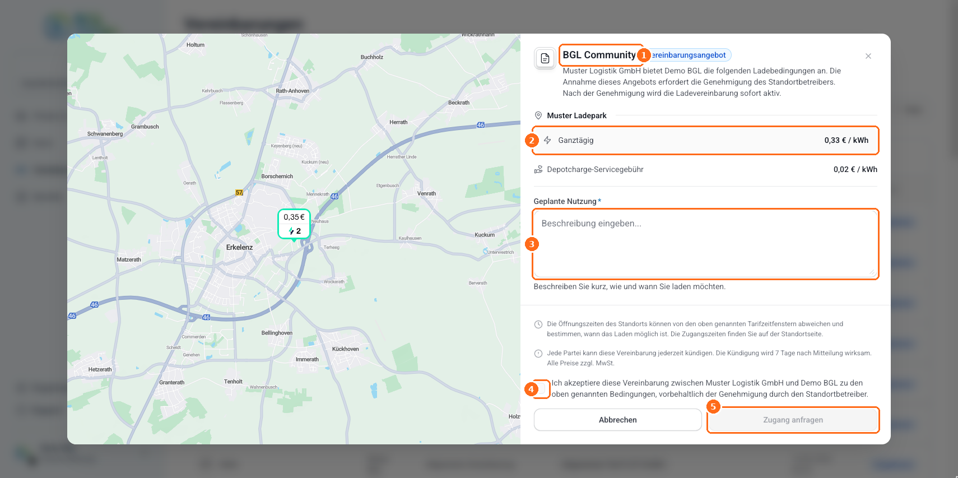Viewport: 958px width, 478px height.
Task: Close the agreement dialog with the X
Action: [x=868, y=56]
